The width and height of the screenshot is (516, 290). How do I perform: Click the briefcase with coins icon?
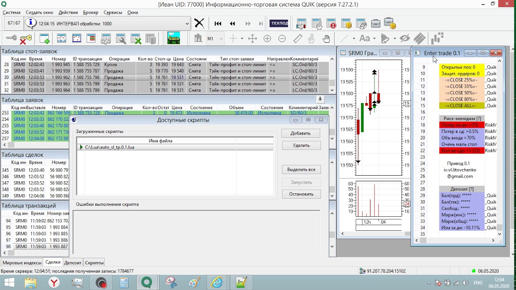pyautogui.click(x=390, y=23)
